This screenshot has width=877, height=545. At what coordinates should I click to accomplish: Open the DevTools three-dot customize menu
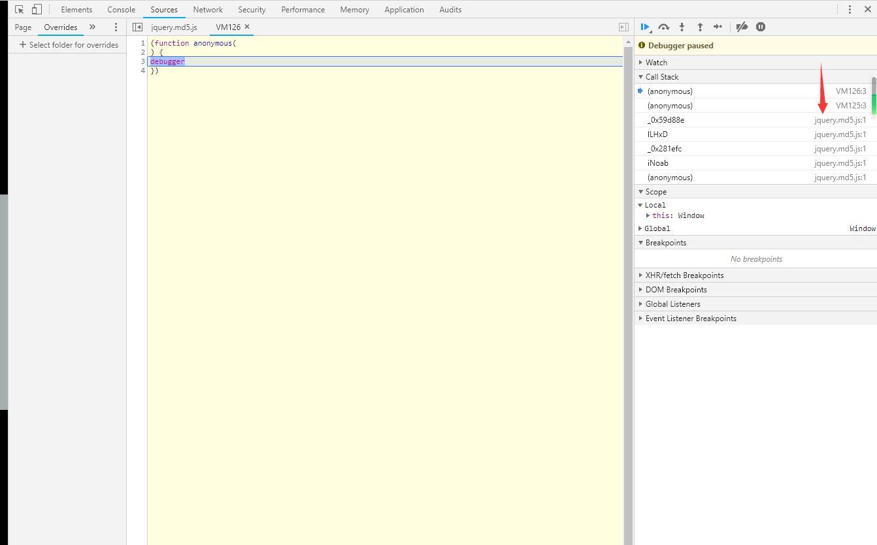[850, 10]
